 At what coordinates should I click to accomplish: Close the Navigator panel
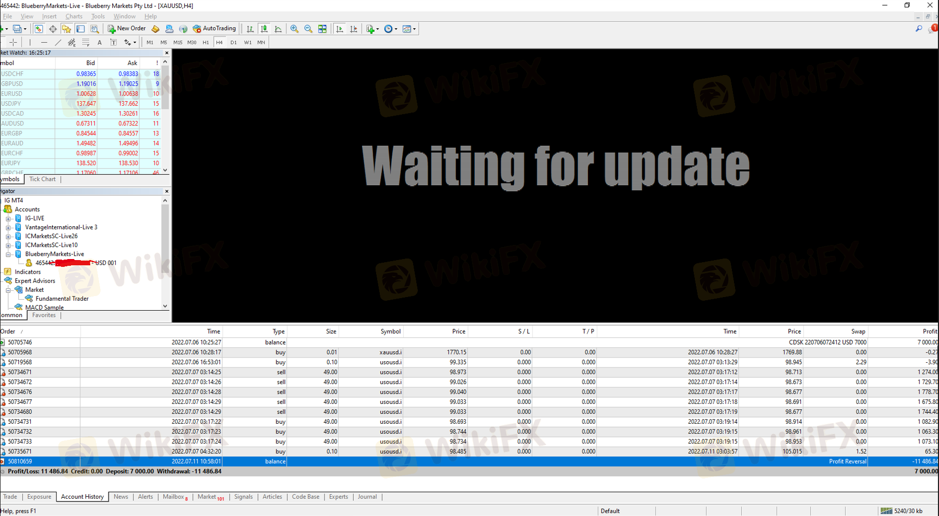tap(166, 191)
